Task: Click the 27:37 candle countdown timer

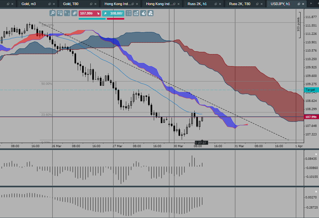Action: (201, 143)
